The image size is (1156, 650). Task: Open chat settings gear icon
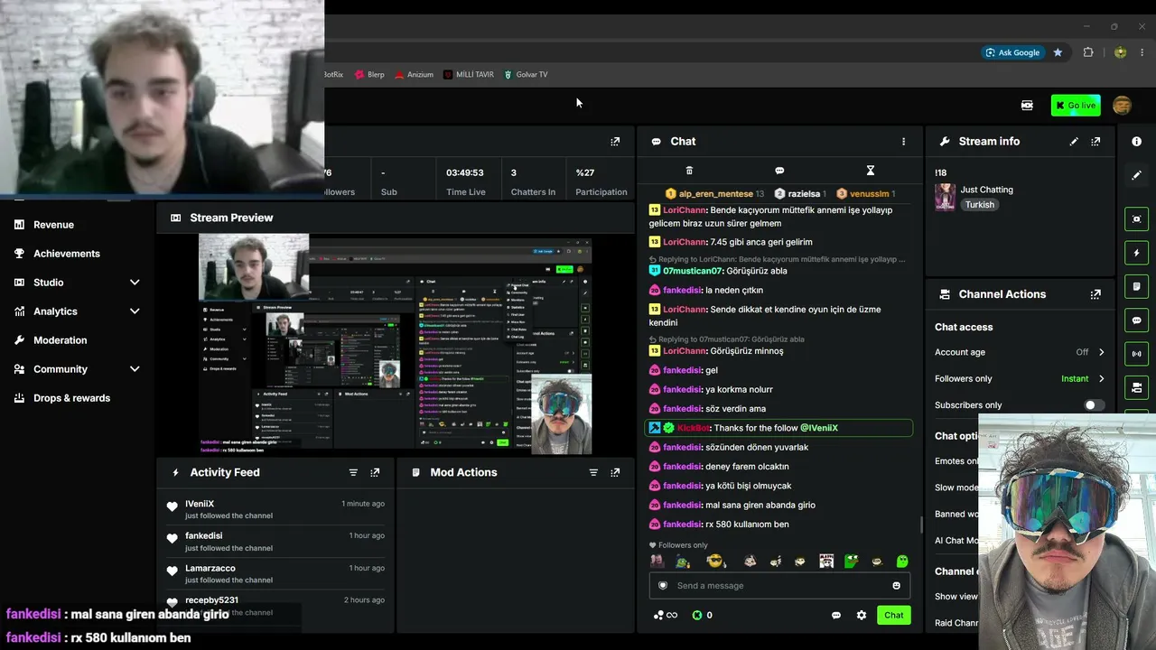pos(862,616)
